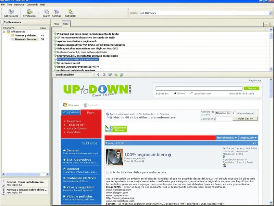Open topic donde consigo driver VIA Rhine
This screenshot has width=274, height=206.
click(x=91, y=45)
